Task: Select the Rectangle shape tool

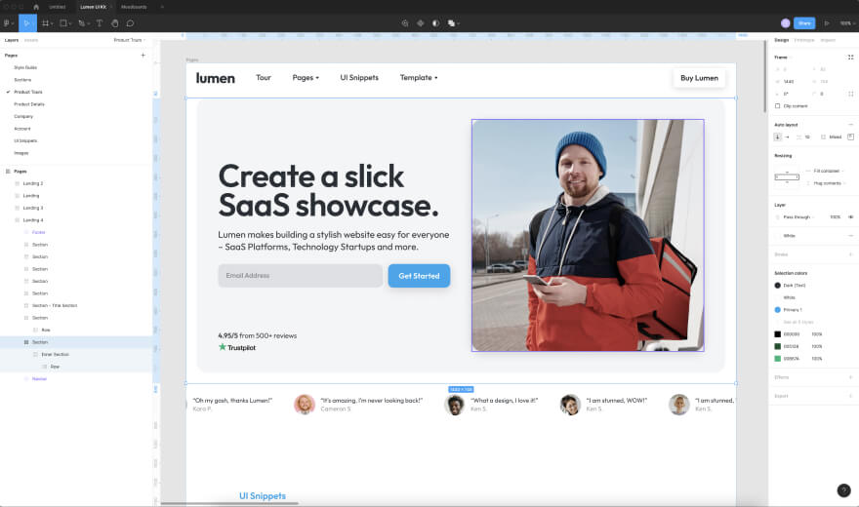Action: tap(63, 22)
